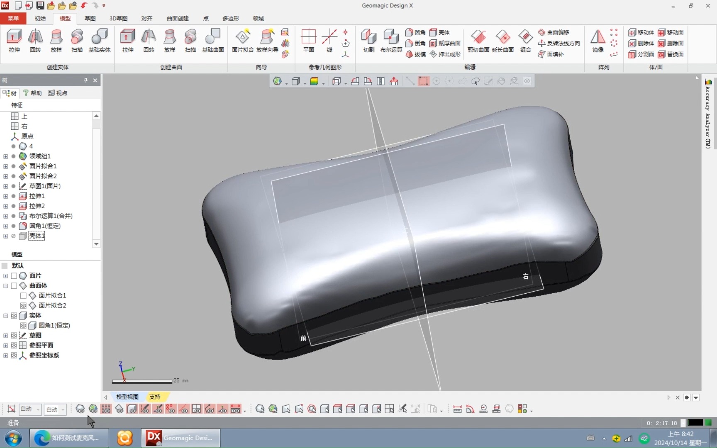The height and width of the screenshot is (448, 717).
Task: Switch to the 支持 tab at bottom
Action: pyautogui.click(x=155, y=397)
